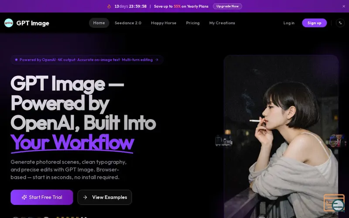Open the floating chat assistant icon
Screen dimensions: 349x218
pyautogui.click(x=334, y=203)
